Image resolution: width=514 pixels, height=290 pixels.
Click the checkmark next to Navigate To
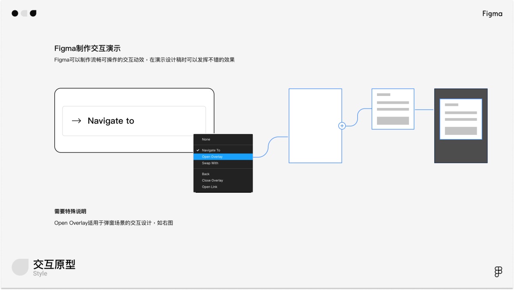click(198, 150)
